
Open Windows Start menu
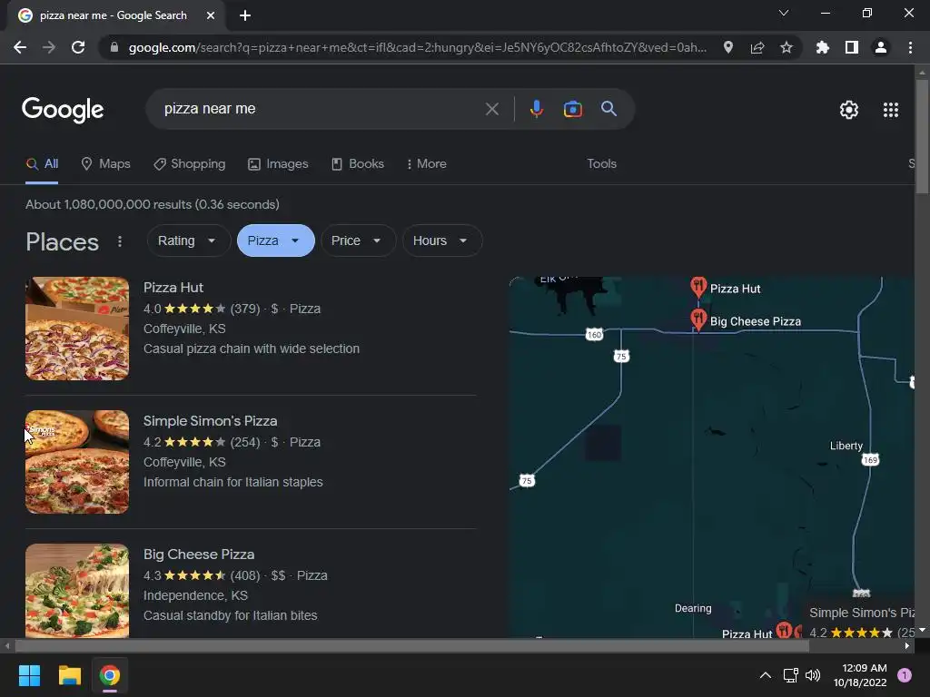tap(29, 675)
